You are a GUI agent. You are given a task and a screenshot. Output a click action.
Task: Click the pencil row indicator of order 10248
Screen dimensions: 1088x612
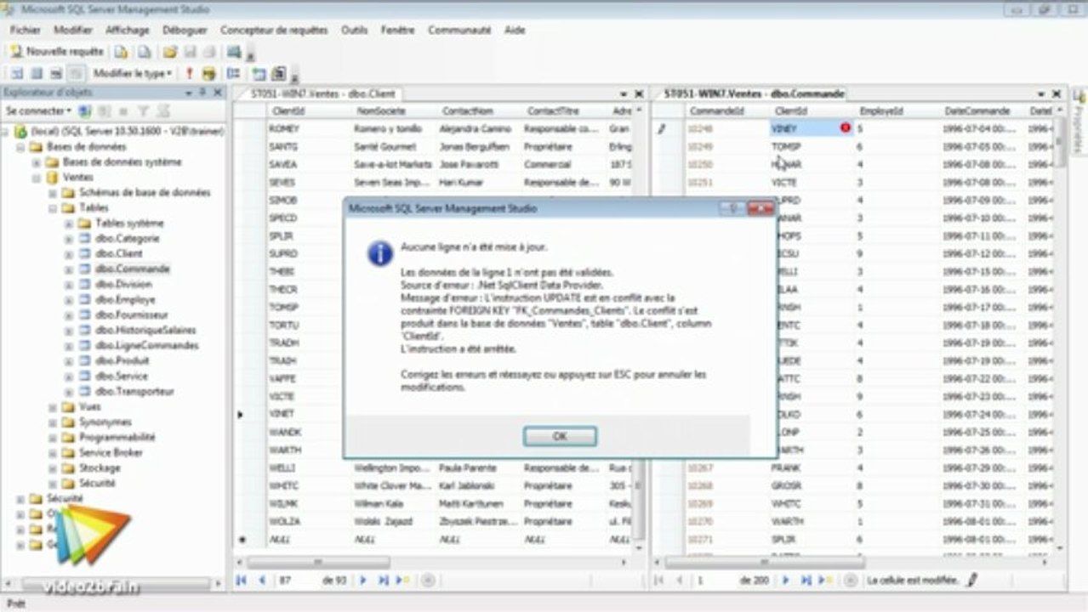click(661, 129)
